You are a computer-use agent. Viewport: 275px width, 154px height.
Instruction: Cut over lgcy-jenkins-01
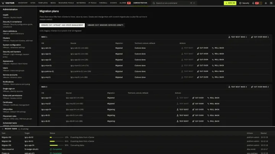click(202, 71)
